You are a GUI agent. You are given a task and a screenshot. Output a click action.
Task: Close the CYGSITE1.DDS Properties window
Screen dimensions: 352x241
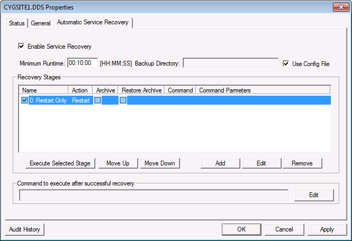point(341,7)
